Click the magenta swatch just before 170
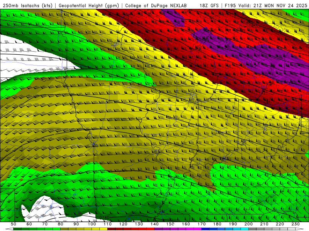Viewport: 309px width, 231px height. point(197,229)
